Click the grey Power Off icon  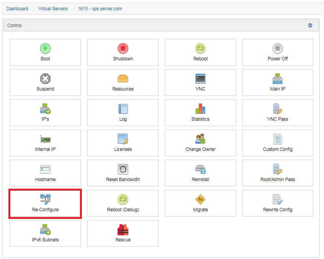pyautogui.click(x=278, y=49)
